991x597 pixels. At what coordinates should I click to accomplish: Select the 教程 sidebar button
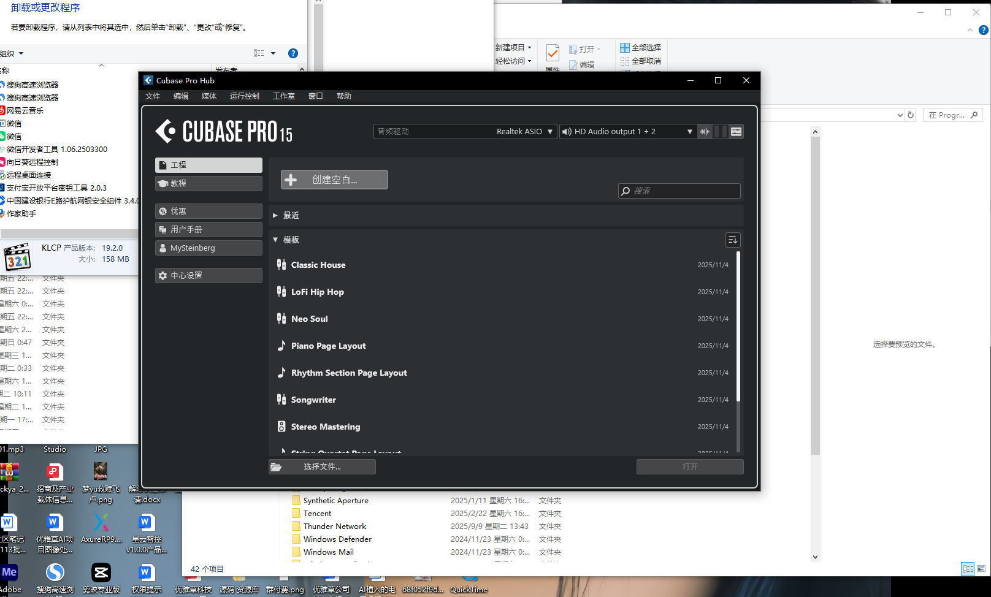pos(209,184)
